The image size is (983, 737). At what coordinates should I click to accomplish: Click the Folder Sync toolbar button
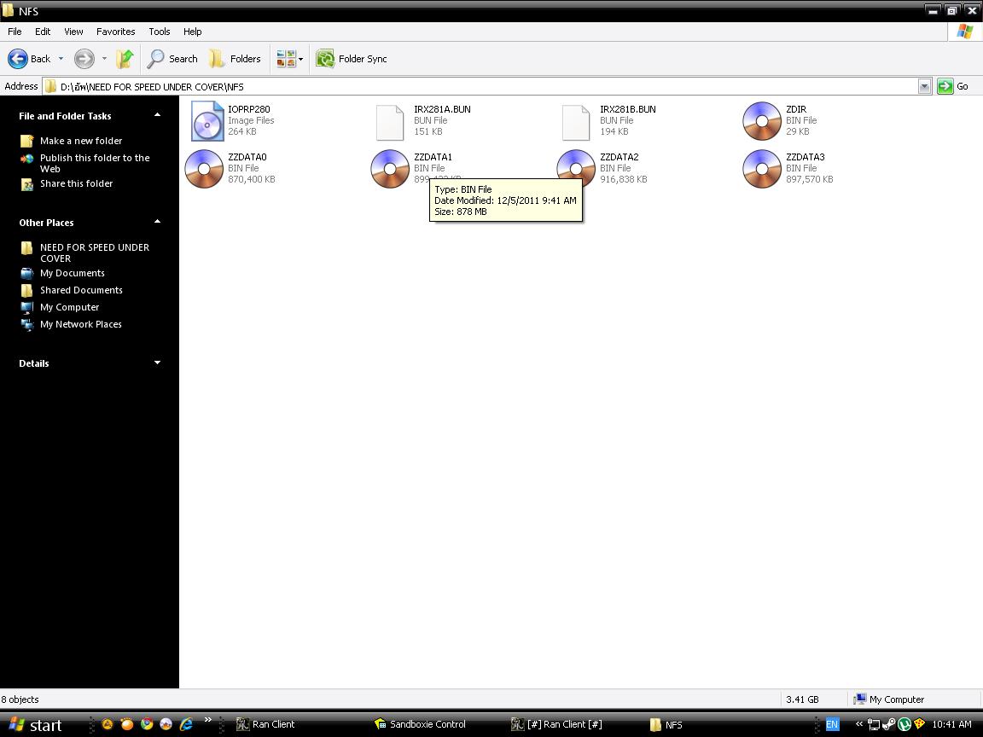pos(351,59)
